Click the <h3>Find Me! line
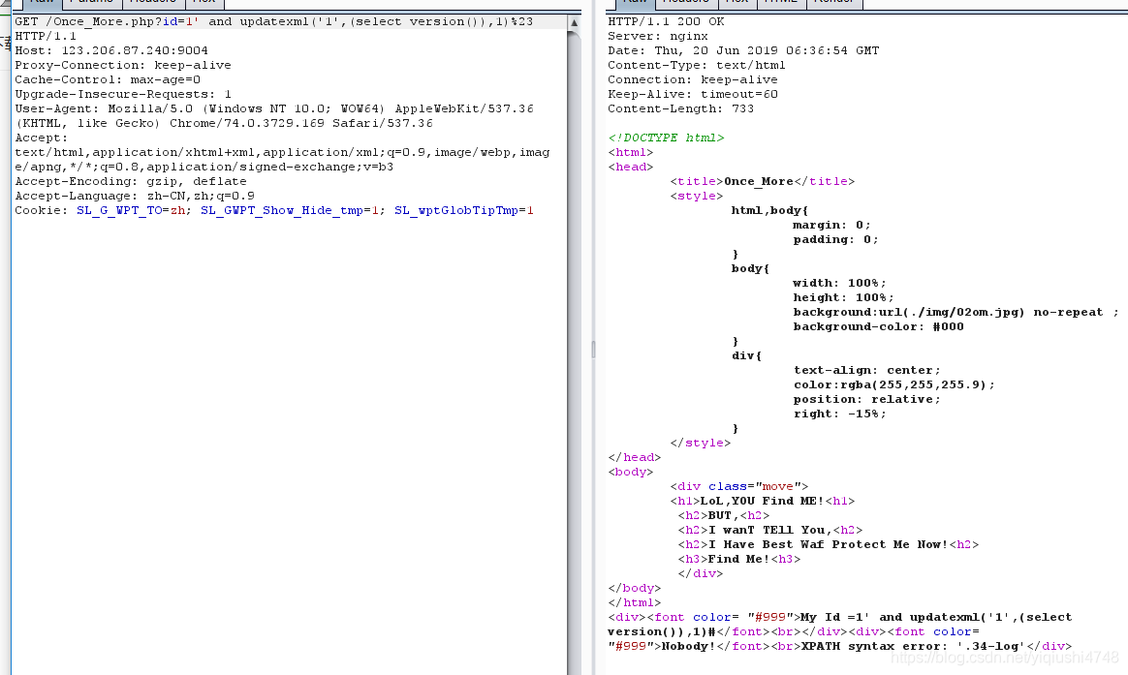Viewport: 1128px width, 675px height. tap(738, 559)
